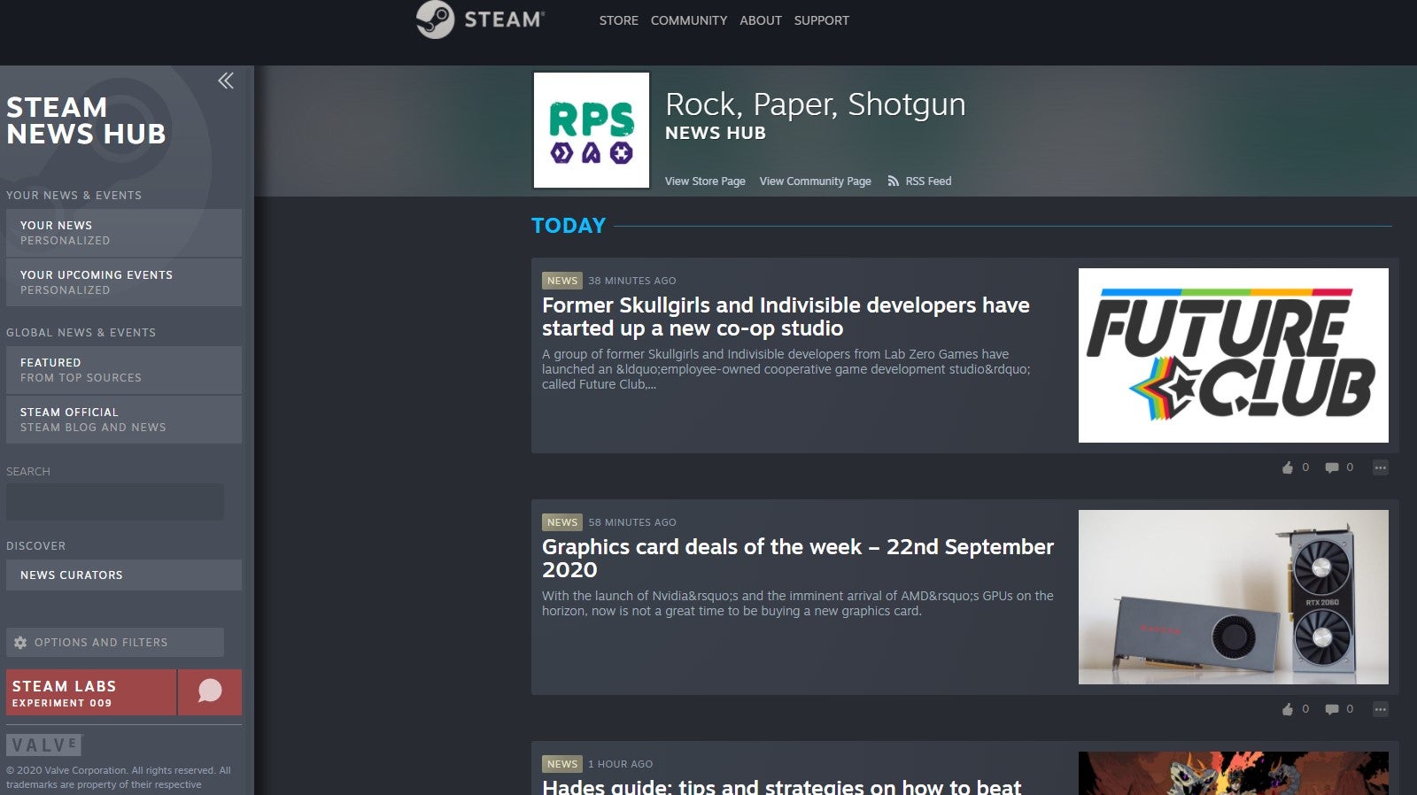Like the Graphics card deals article
1417x795 pixels.
(x=1287, y=709)
